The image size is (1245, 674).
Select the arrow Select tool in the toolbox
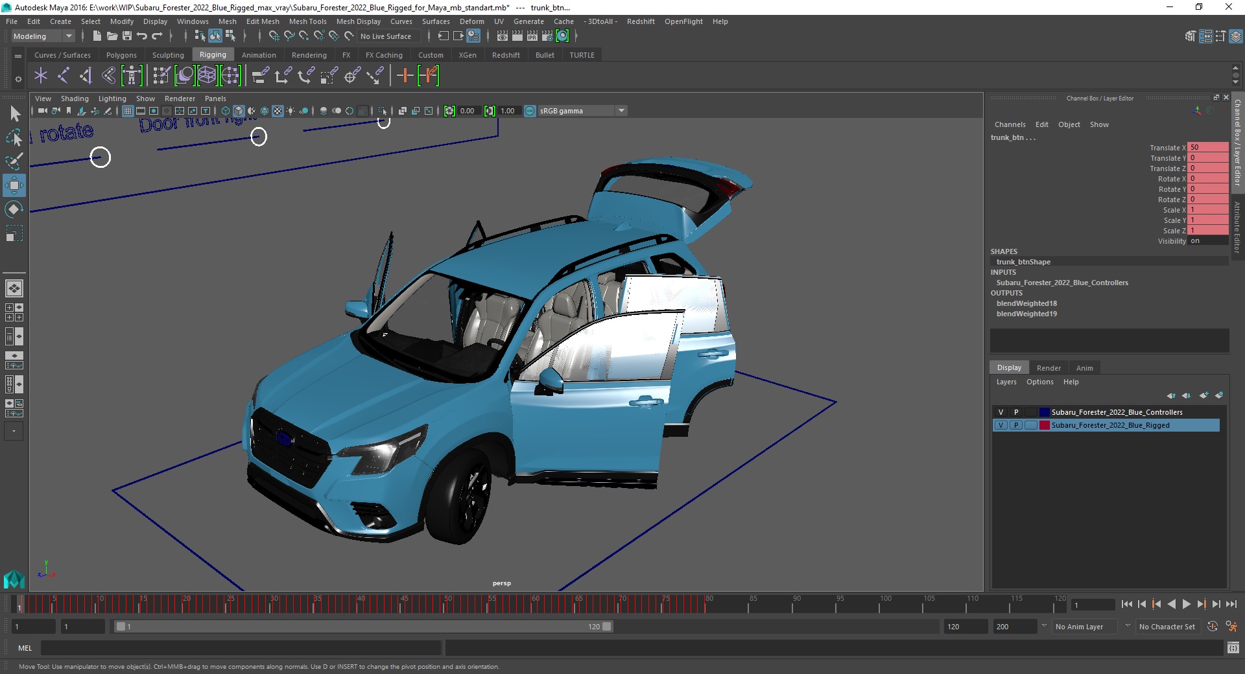coord(14,113)
